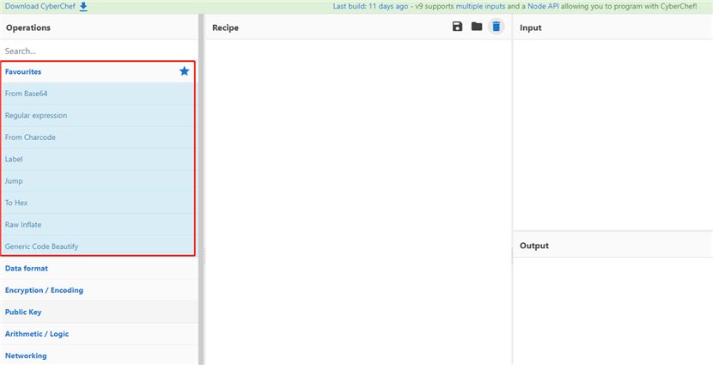Click the Favourites star icon
The width and height of the screenshot is (713, 365).
point(184,71)
